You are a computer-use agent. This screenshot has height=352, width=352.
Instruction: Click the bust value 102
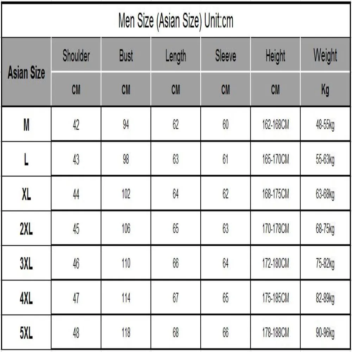click(126, 194)
